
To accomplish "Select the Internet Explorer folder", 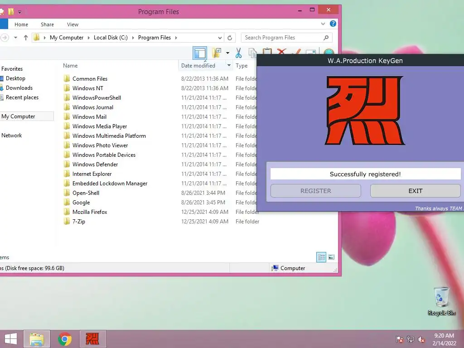I will [x=92, y=174].
